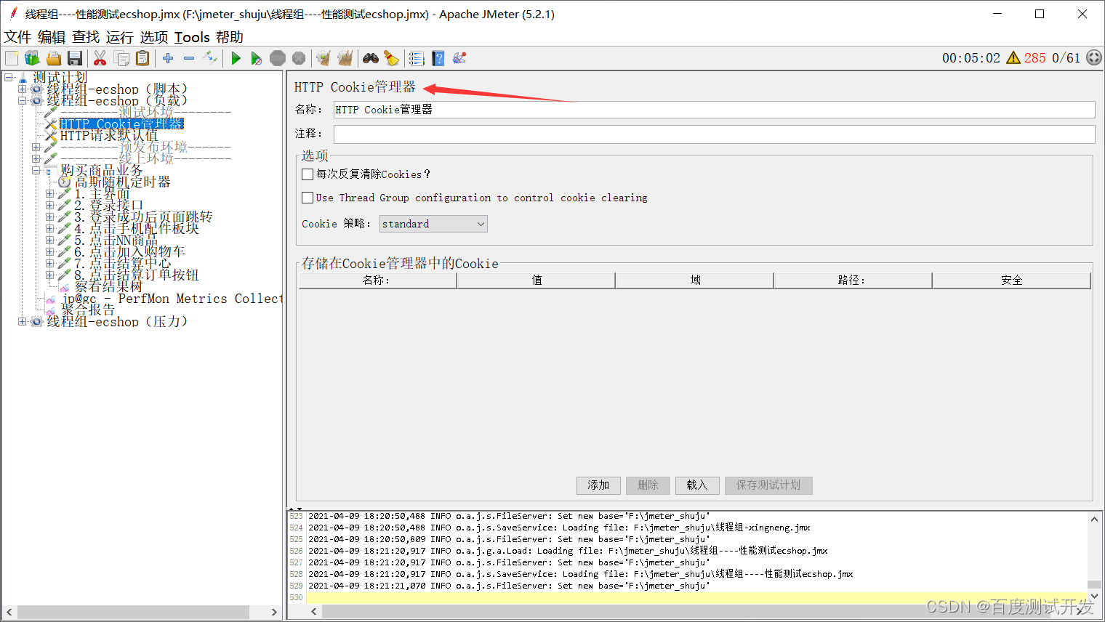The height and width of the screenshot is (622, 1105).
Task: Save the test plan with floppy icon
Action: [x=74, y=58]
